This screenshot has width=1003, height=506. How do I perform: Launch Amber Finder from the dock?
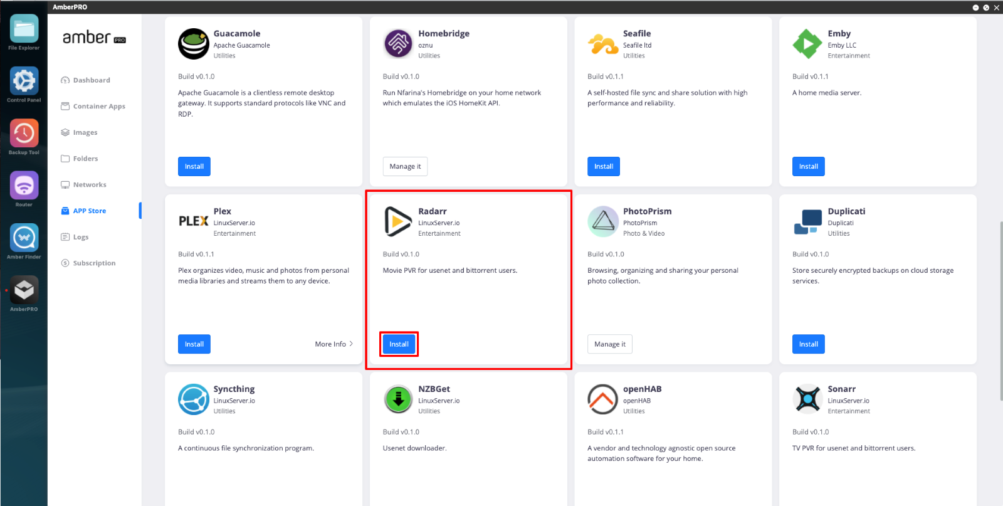[x=24, y=238]
